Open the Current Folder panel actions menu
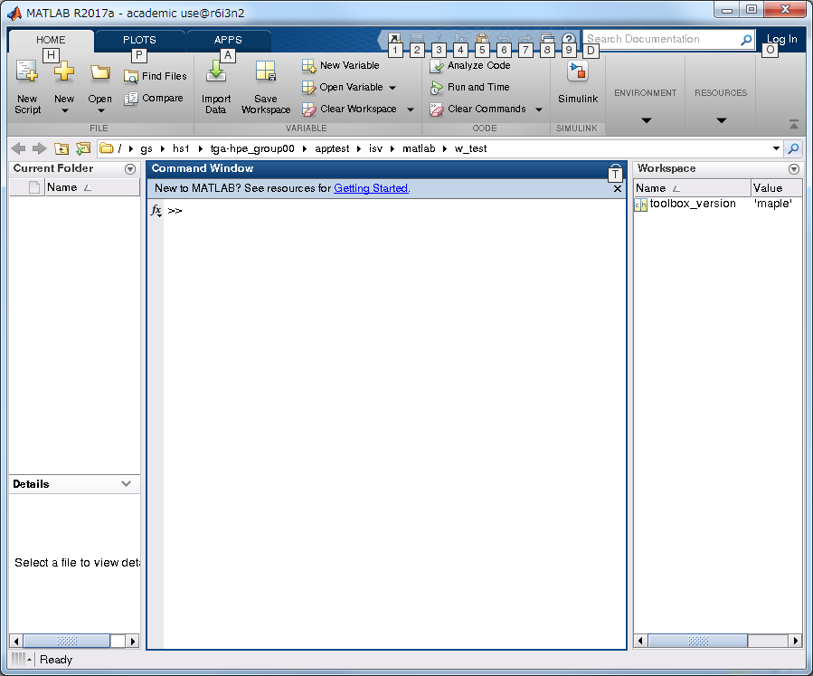813x676 pixels. pos(130,169)
